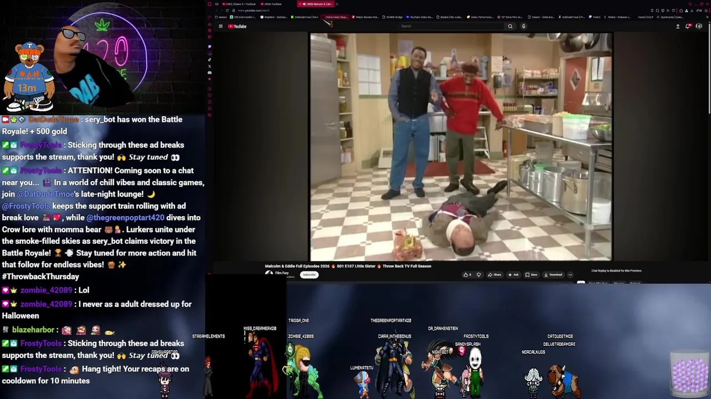Open the Apartments bookmark
Viewport: 711px width, 399px height.
(x=670, y=17)
